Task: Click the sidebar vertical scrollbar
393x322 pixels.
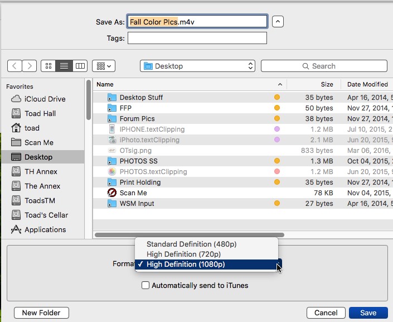Action: (x=89, y=100)
